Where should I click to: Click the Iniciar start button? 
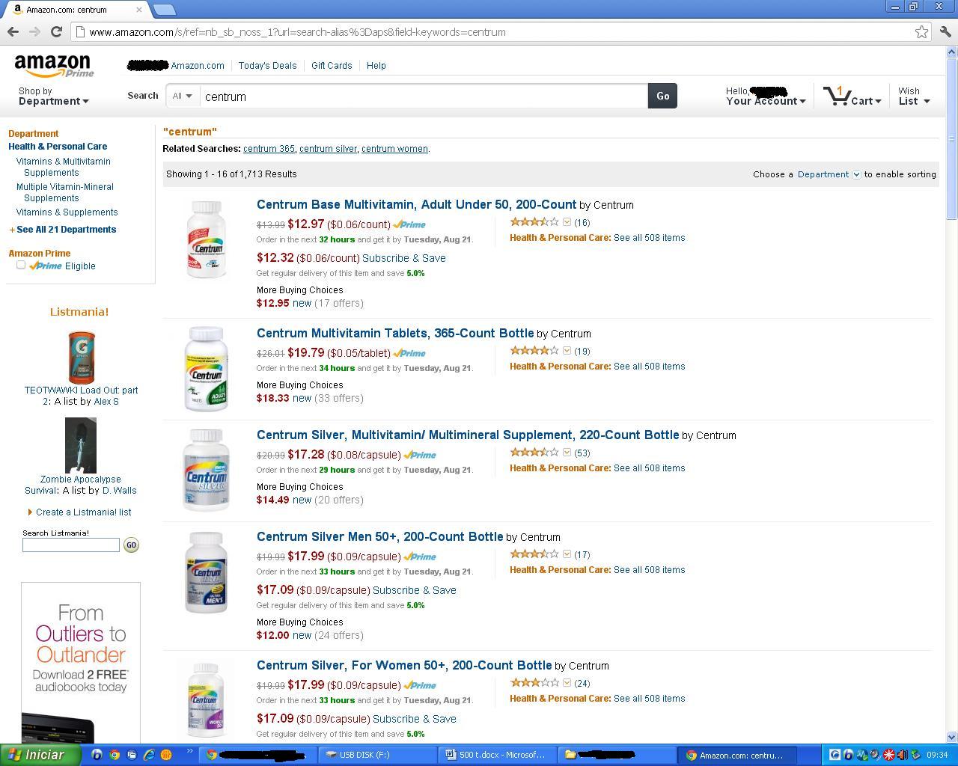click(40, 755)
